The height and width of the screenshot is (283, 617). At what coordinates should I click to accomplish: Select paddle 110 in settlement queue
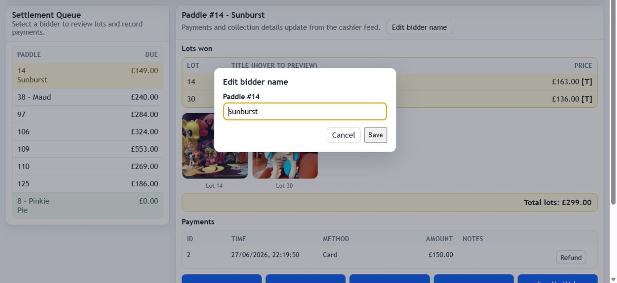88,167
